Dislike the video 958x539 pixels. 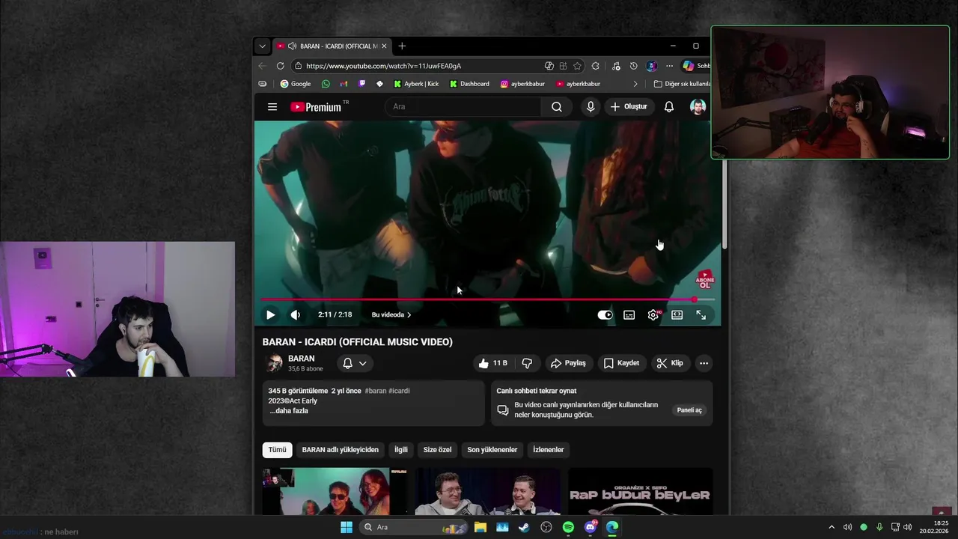click(x=527, y=363)
